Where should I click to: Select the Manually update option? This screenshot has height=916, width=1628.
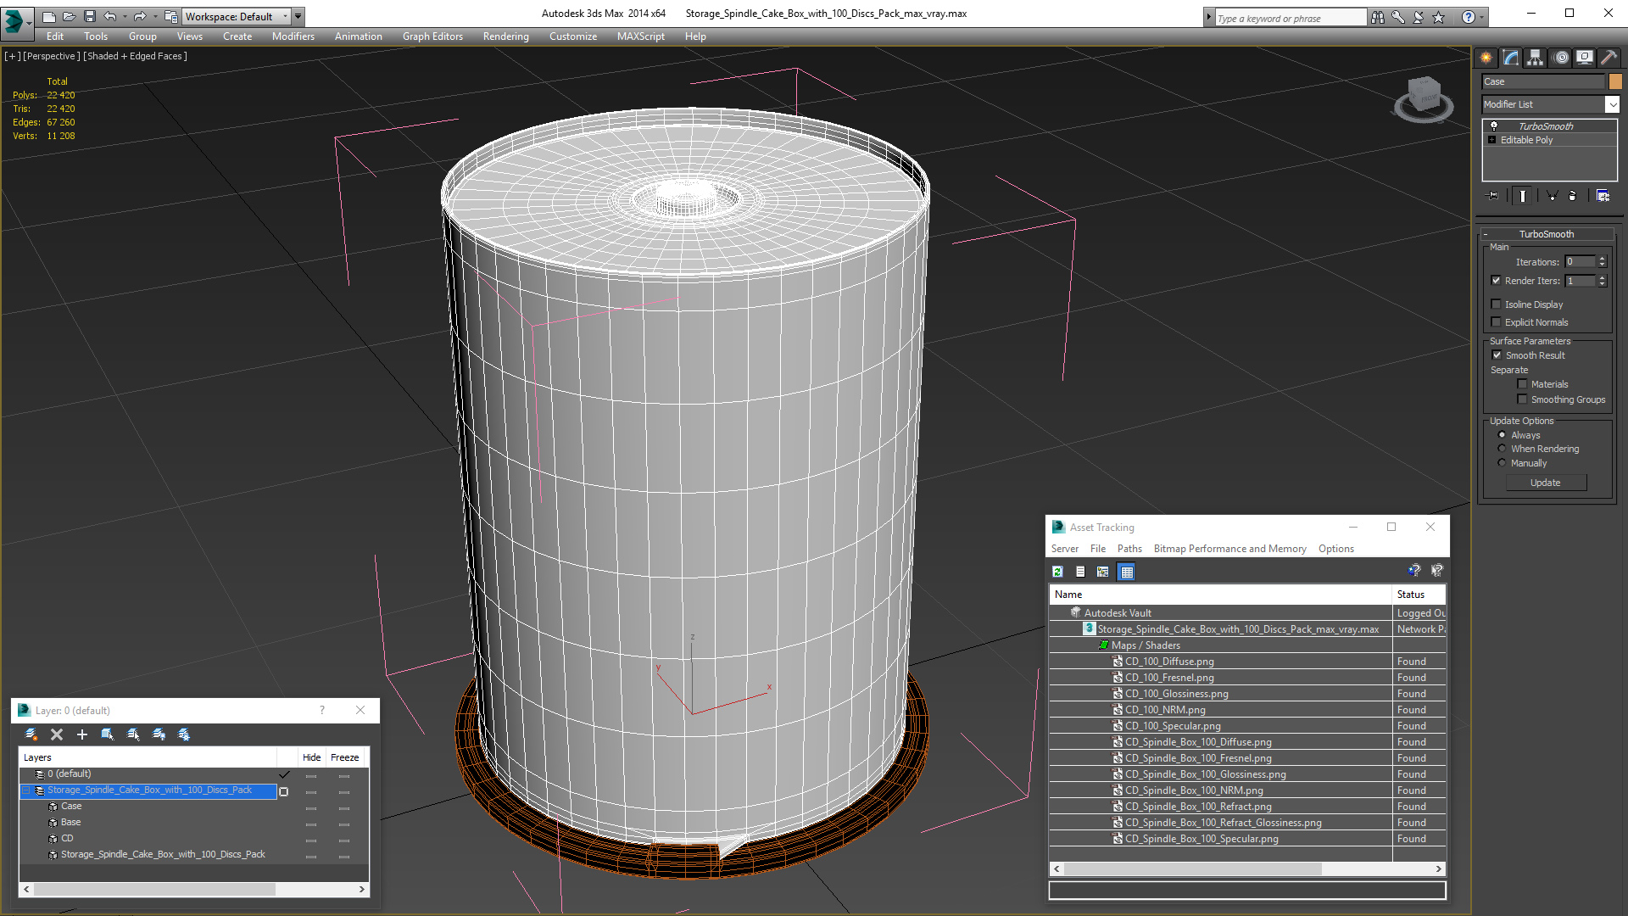pos(1502,463)
